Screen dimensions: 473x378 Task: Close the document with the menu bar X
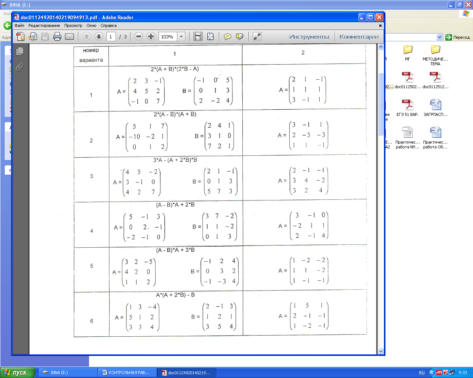click(380, 26)
